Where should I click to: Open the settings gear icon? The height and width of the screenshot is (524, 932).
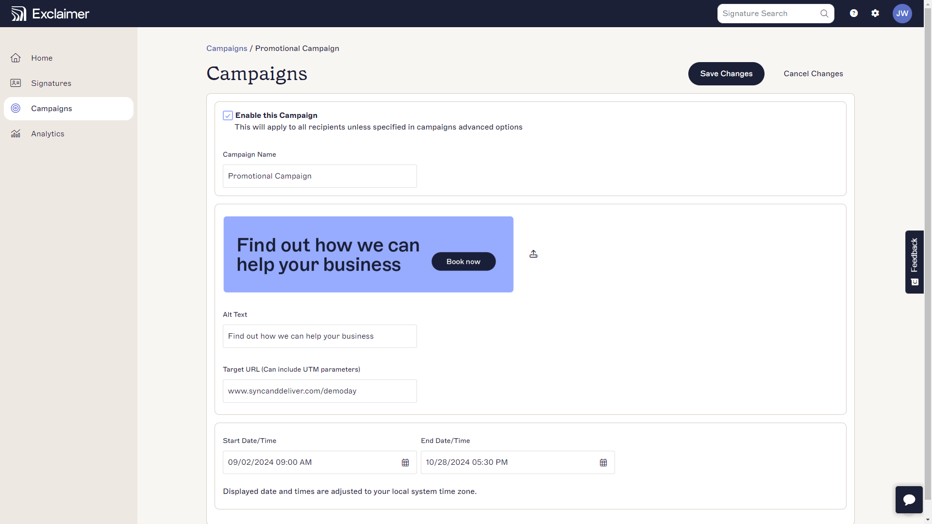(875, 13)
